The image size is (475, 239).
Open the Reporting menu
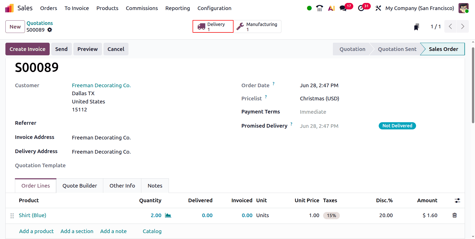(178, 8)
